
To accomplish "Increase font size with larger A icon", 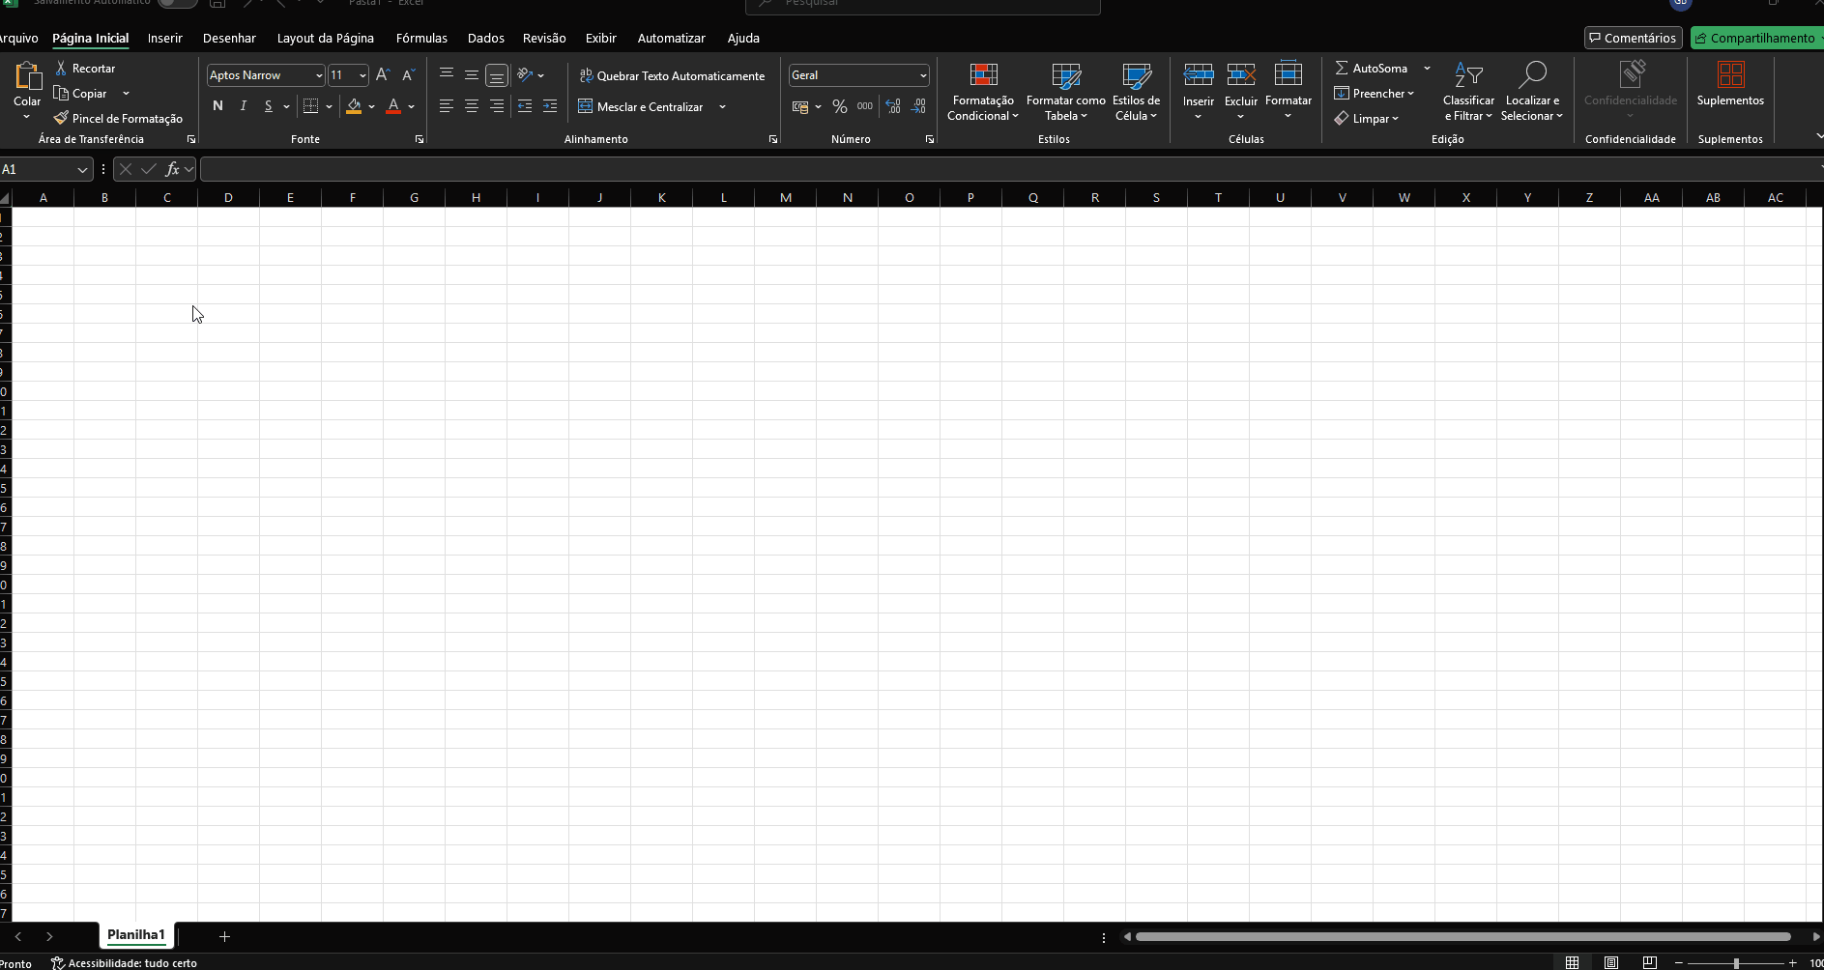I will coord(383,74).
